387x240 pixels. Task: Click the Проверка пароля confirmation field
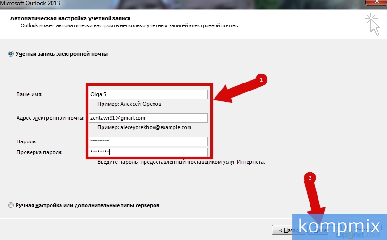tap(148, 152)
